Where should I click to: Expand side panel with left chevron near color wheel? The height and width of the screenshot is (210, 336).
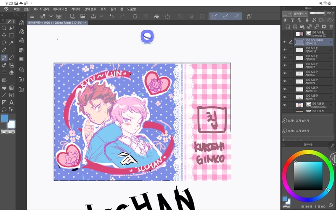pos(333,159)
